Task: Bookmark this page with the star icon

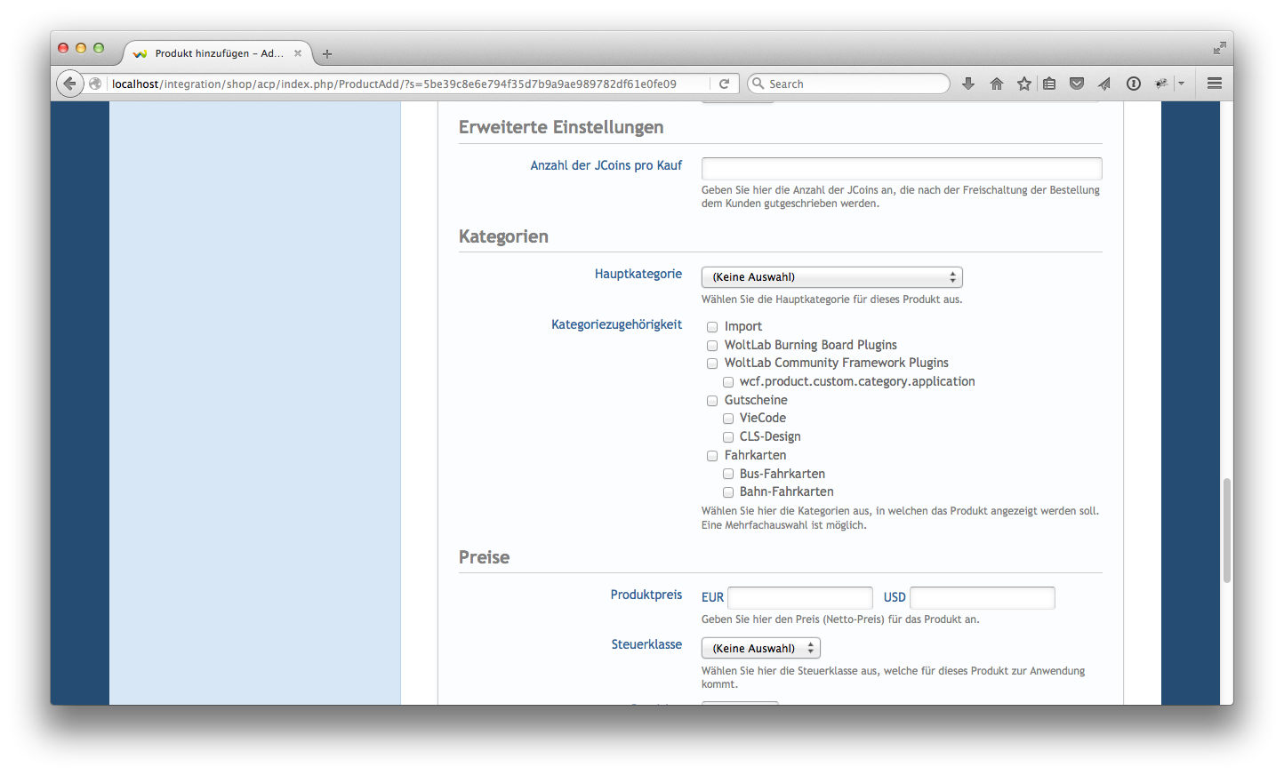Action: (x=1023, y=84)
